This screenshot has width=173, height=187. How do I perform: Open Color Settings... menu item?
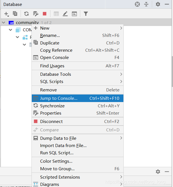tap(77, 161)
